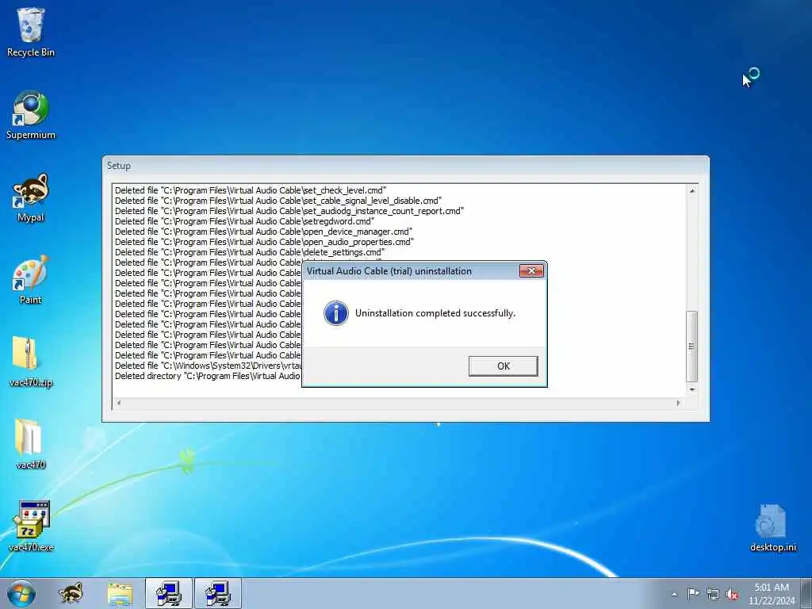Open the clock showing 5:01 AM

771,594
